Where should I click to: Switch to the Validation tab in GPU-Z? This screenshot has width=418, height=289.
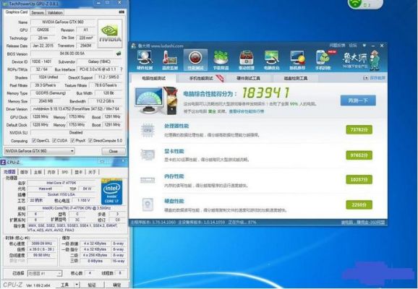pyautogui.click(x=55, y=12)
